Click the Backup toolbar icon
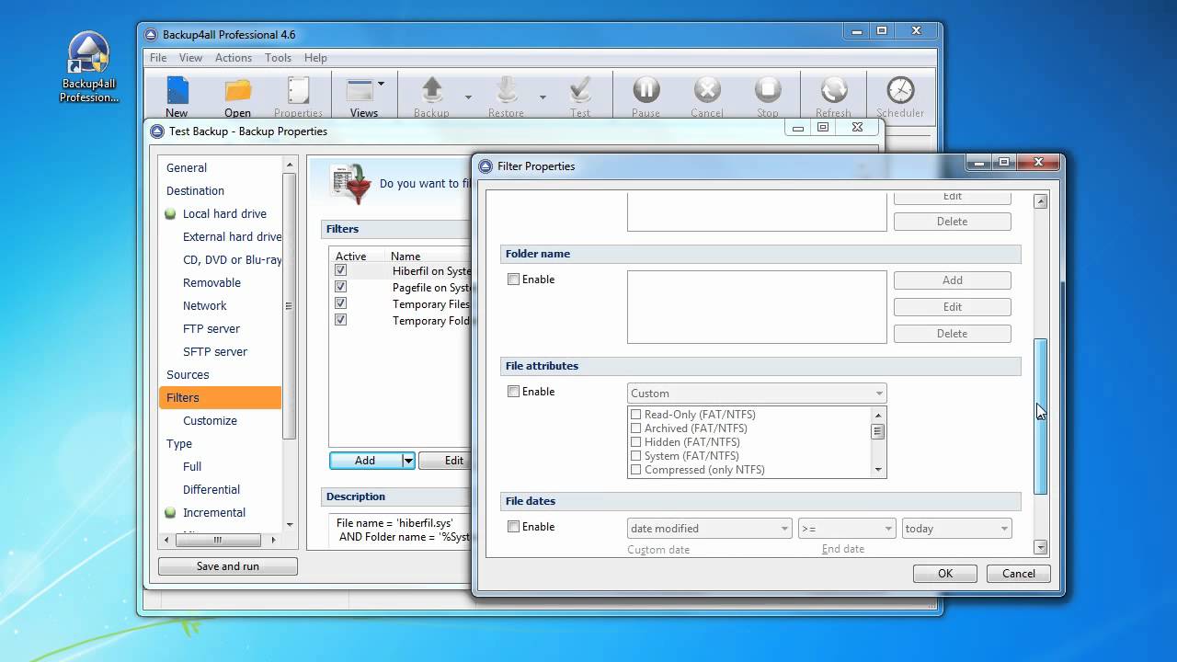The width and height of the screenshot is (1177, 662). [x=431, y=90]
